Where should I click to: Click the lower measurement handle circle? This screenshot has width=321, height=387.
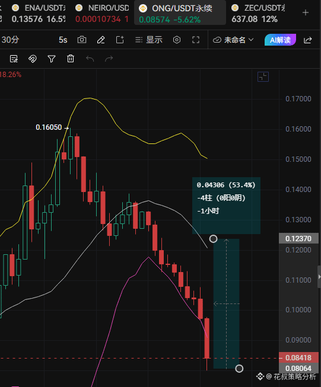[239, 369]
